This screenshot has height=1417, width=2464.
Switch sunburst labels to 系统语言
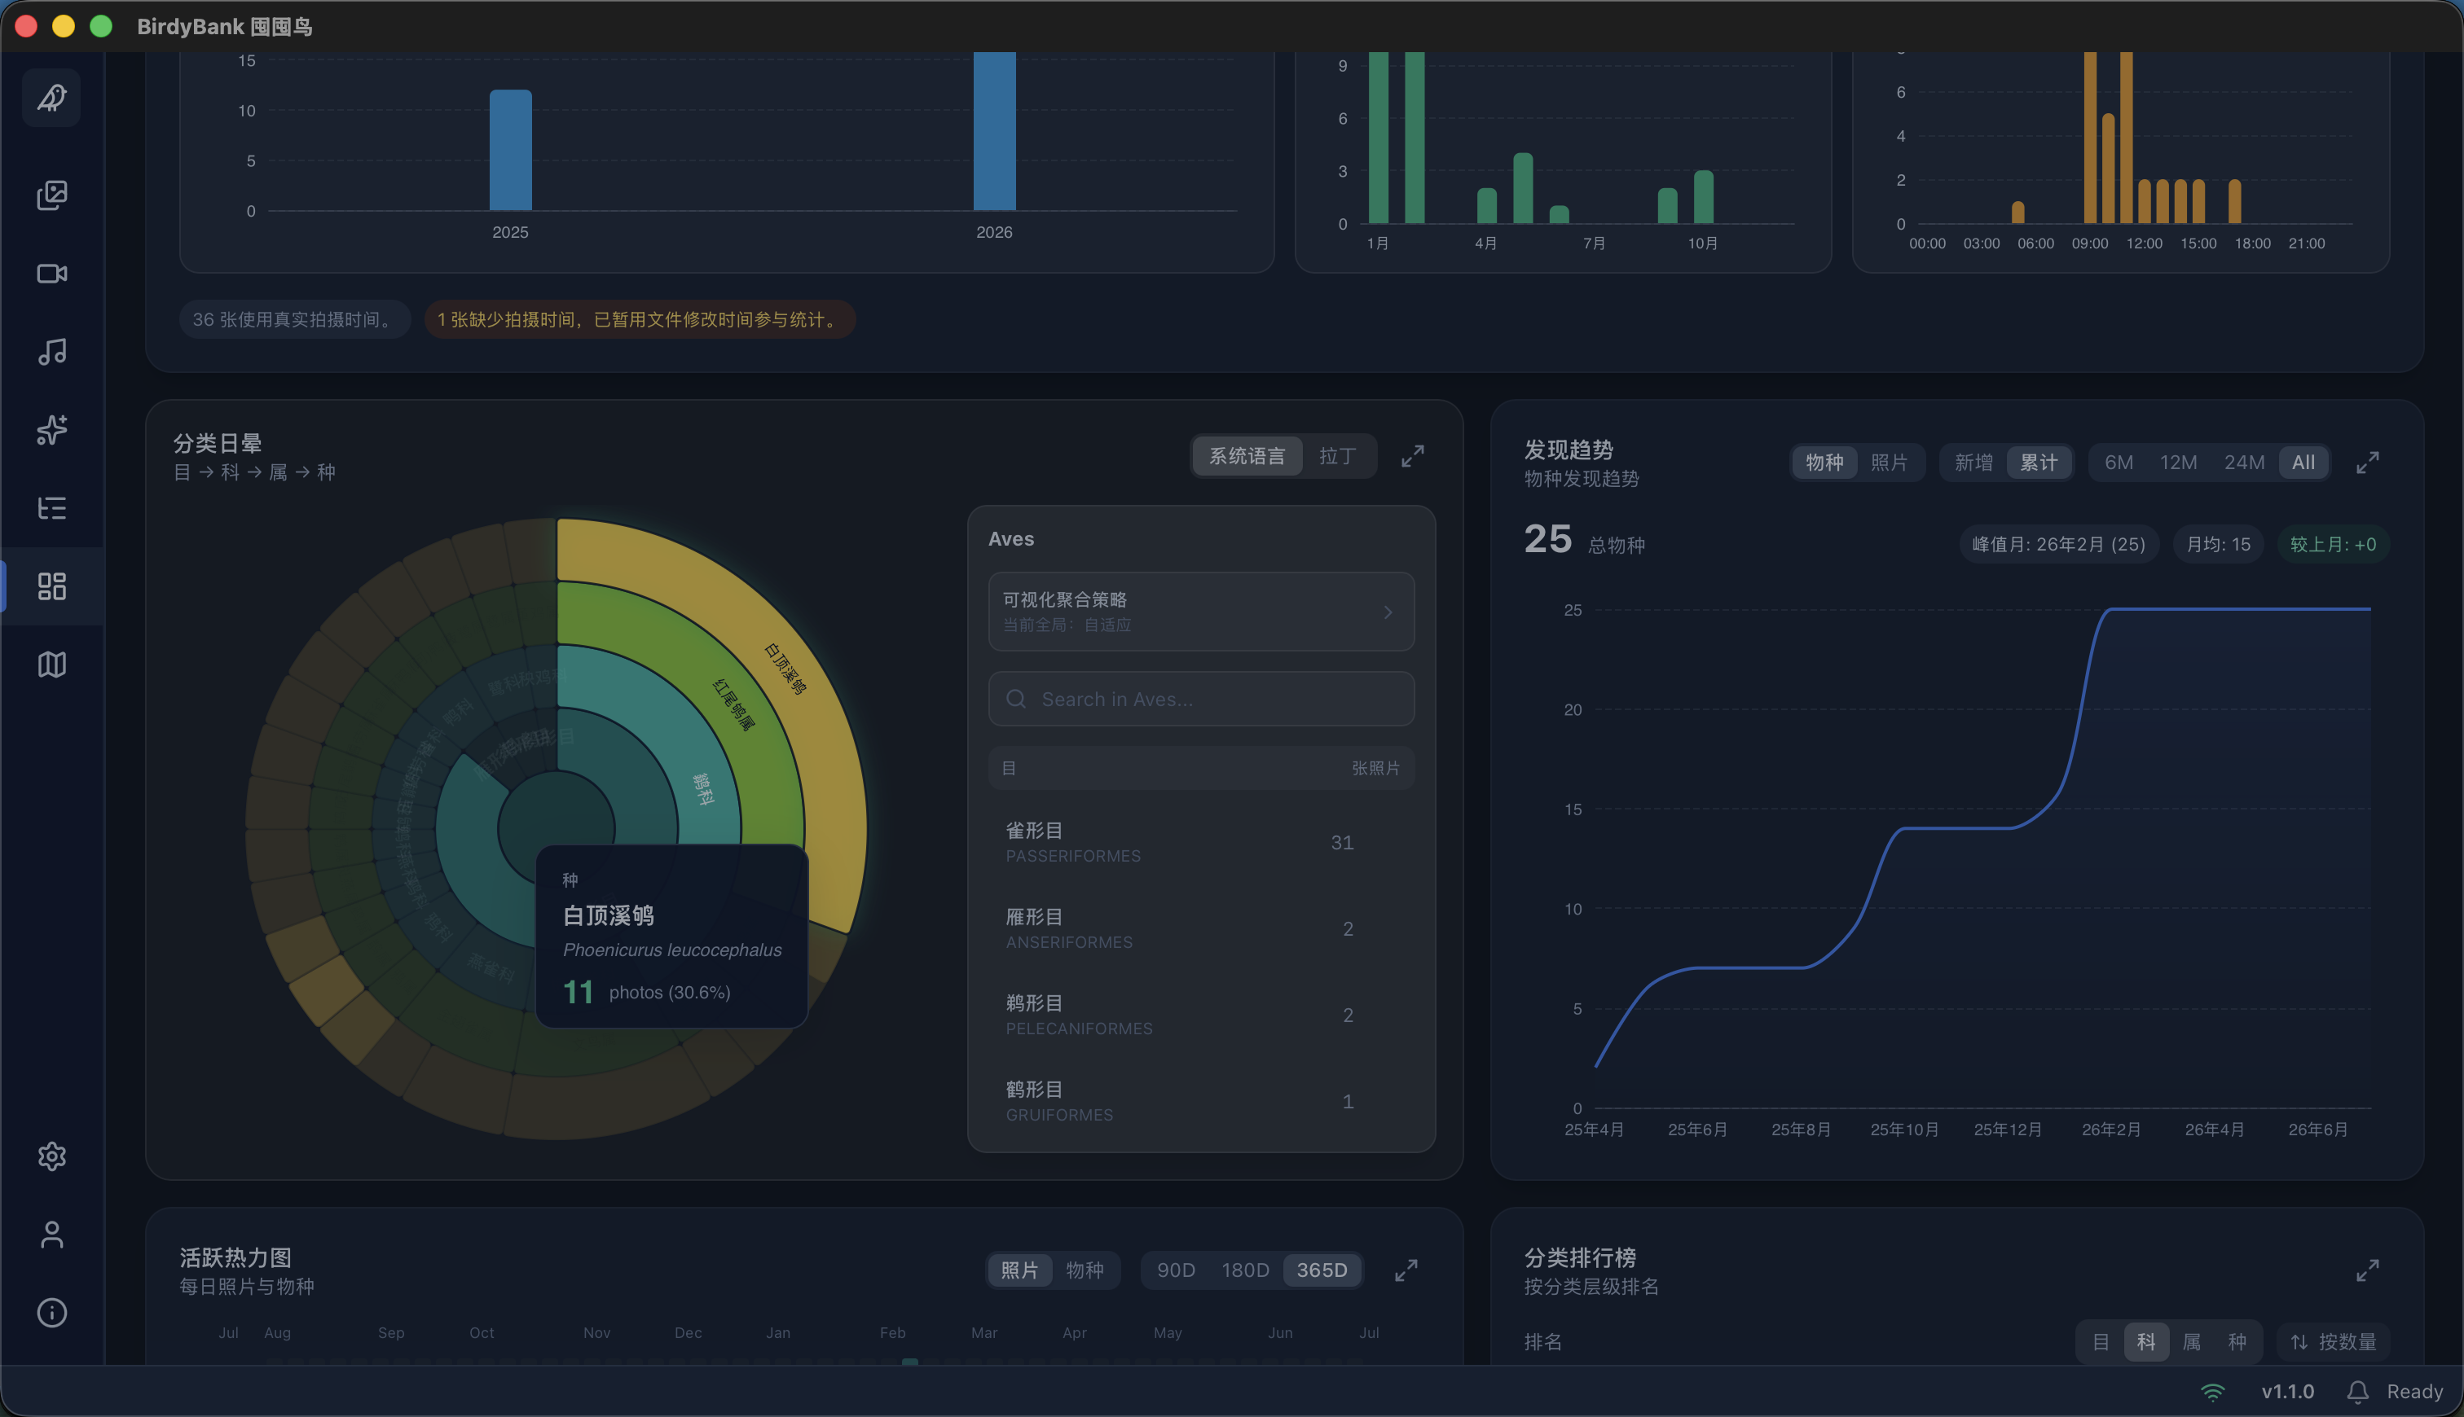click(x=1247, y=455)
